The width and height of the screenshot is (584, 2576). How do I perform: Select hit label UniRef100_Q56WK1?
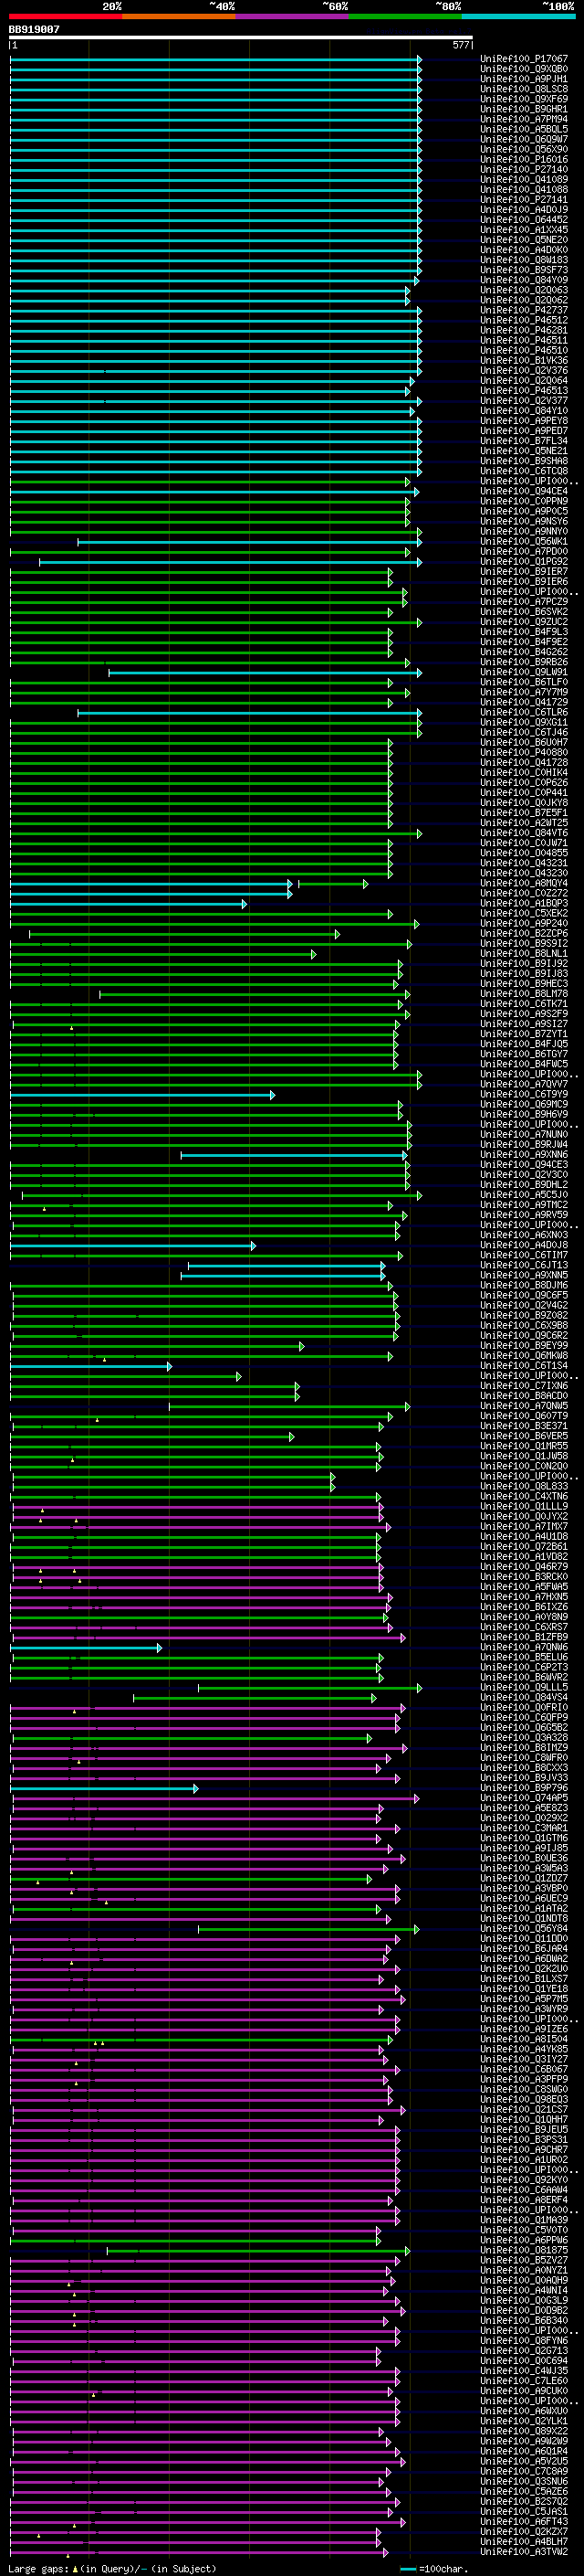click(x=524, y=541)
